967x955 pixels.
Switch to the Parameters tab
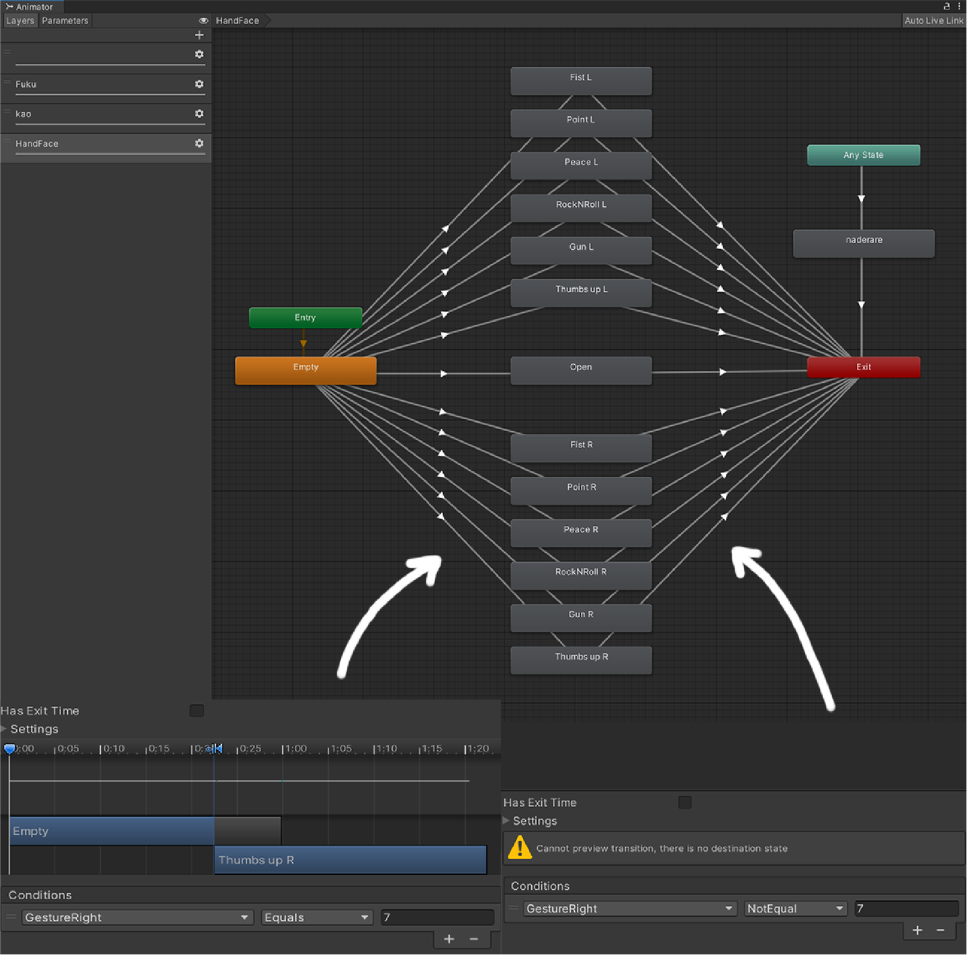65,21
